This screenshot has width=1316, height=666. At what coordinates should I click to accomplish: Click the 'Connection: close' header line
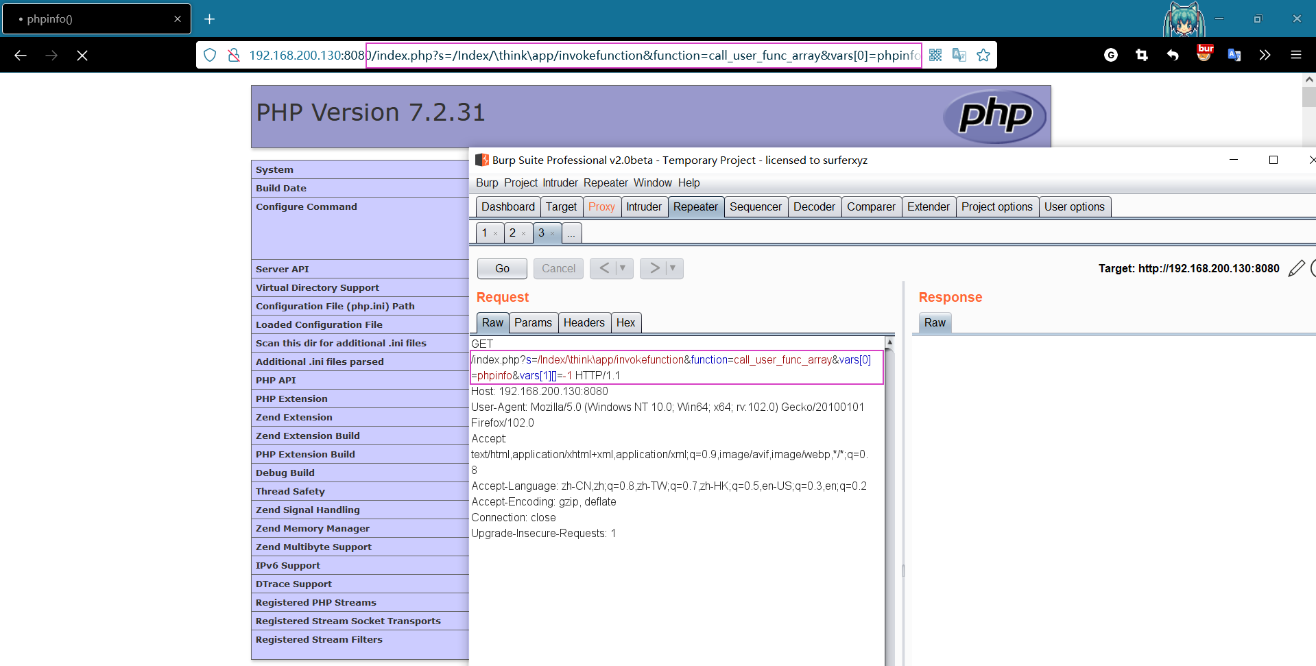click(x=514, y=517)
